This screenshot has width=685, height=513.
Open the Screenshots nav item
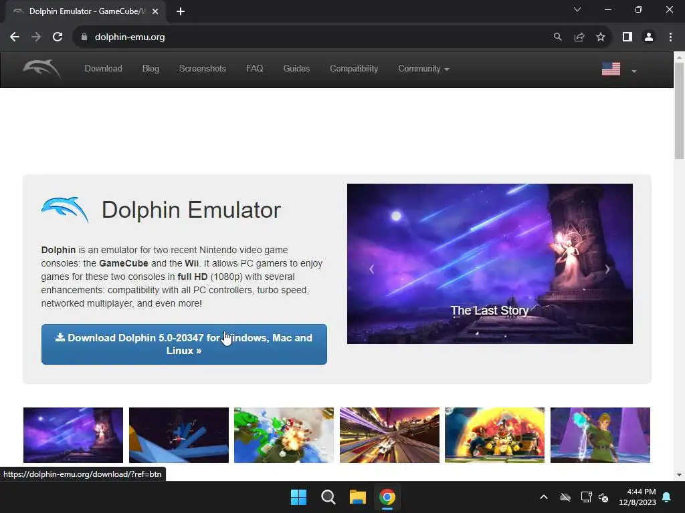pyautogui.click(x=202, y=69)
